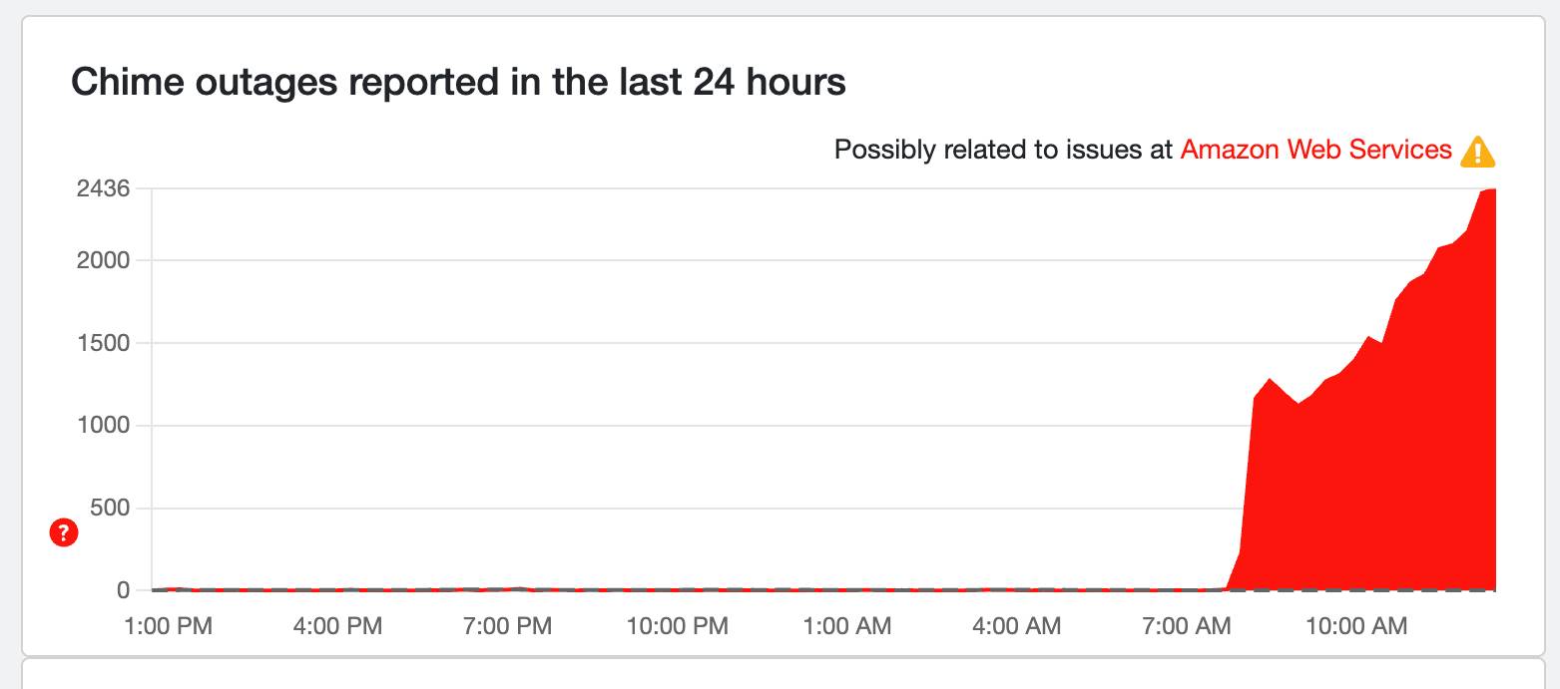Screen dimensions: 1560x689
Task: Click the 4:00 AM time label
Action: click(1016, 626)
